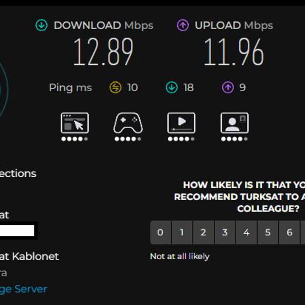305x305 pixels.
Task: Click the 12.89 download speed result
Action: pos(103,52)
